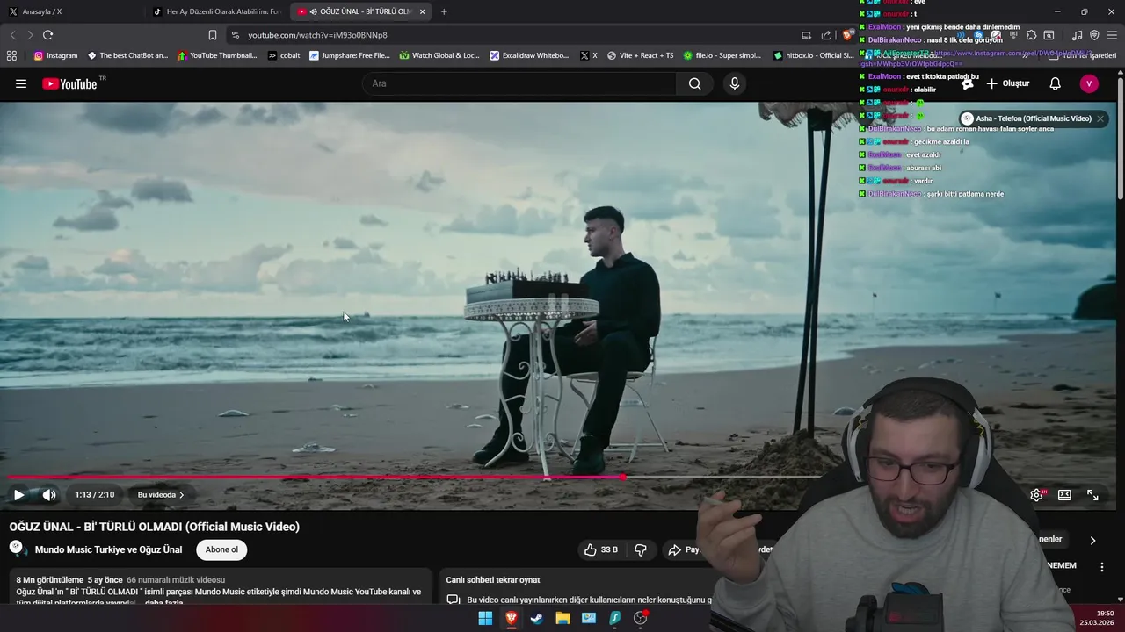The height and width of the screenshot is (632, 1125).
Task: Open the file.io - Super simple bookmark
Action: 722,55
